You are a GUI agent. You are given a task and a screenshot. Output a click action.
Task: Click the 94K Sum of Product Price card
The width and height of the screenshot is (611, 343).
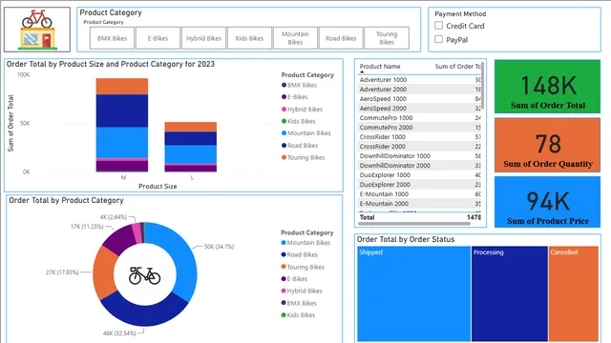click(547, 202)
